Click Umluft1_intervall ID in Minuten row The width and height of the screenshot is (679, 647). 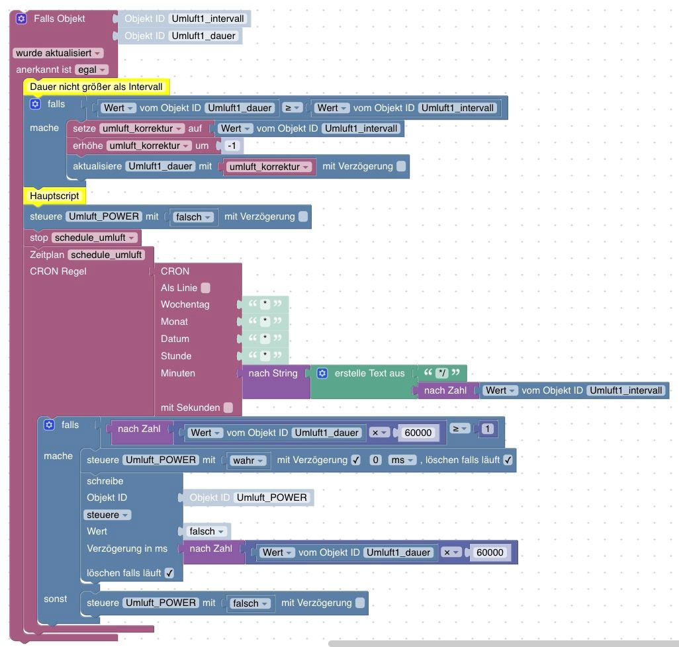626,390
